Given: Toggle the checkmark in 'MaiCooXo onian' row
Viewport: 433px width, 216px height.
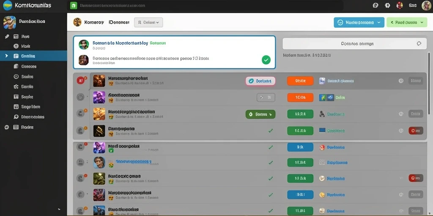Looking at the screenshot, I should 271,178.
